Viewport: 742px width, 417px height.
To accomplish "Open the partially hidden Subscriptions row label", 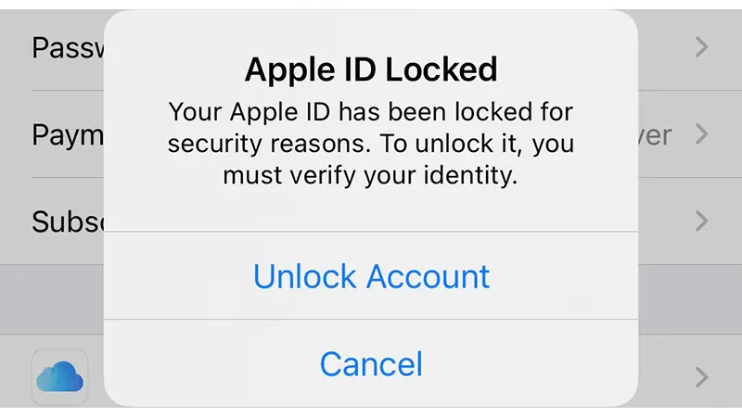I will (67, 222).
